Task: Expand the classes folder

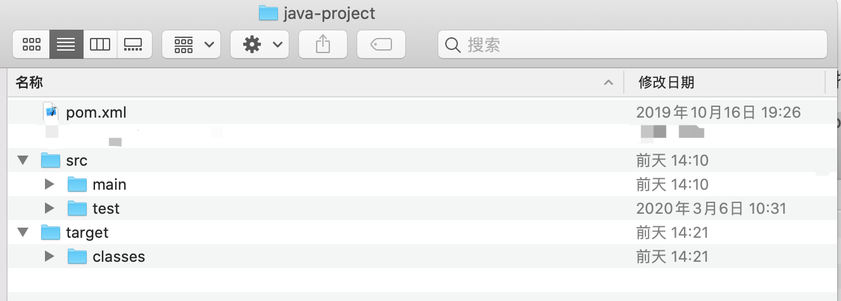Action: click(50, 257)
